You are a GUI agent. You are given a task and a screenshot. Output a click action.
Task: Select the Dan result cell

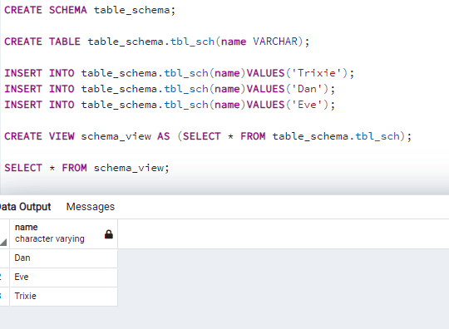tap(63, 258)
